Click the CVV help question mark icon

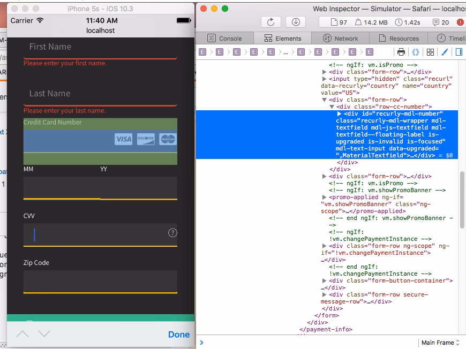tap(172, 232)
